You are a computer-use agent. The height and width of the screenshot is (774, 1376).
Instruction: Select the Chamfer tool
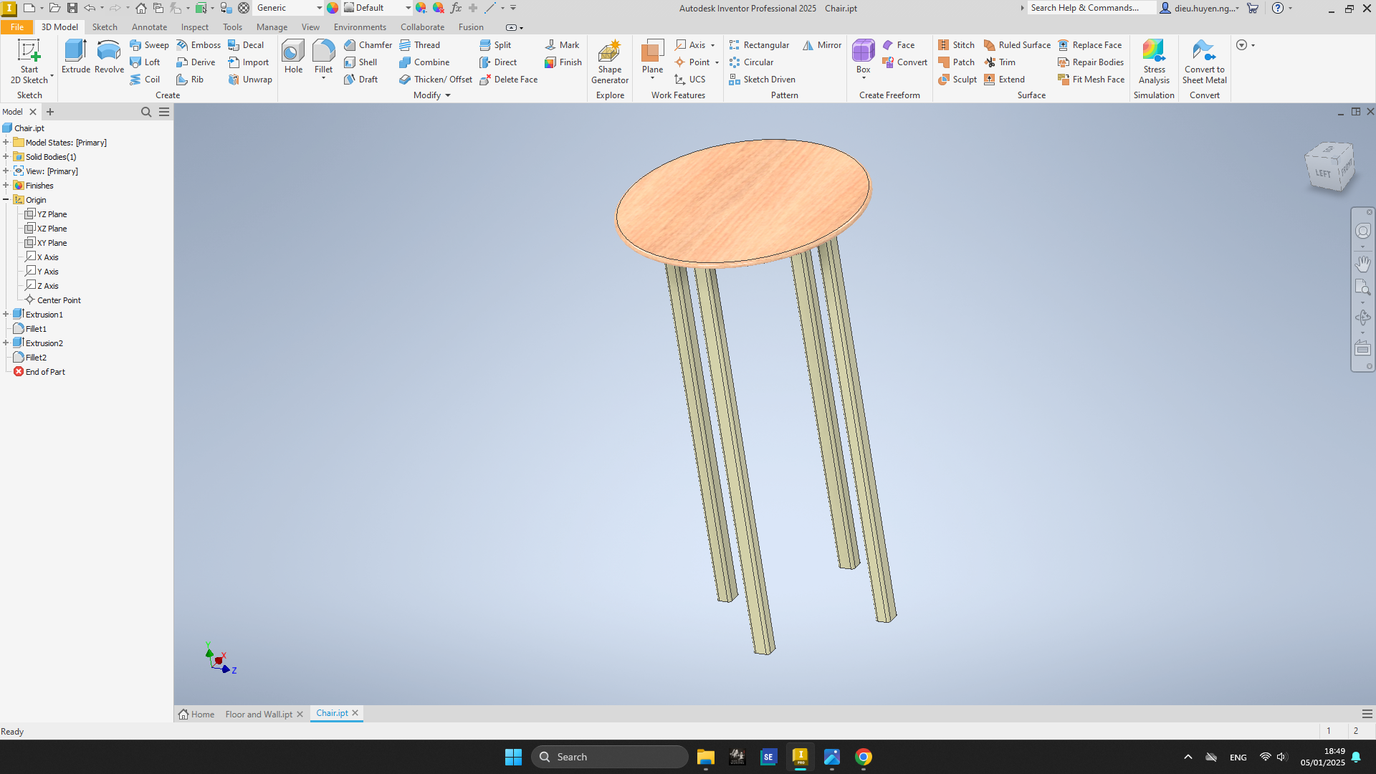click(368, 44)
